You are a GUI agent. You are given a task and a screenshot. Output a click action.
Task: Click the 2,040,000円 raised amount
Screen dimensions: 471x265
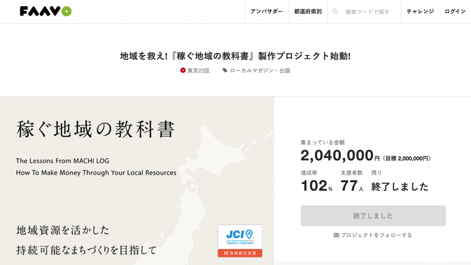pyautogui.click(x=337, y=156)
